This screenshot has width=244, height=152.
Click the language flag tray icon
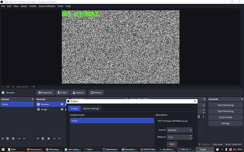point(230,150)
